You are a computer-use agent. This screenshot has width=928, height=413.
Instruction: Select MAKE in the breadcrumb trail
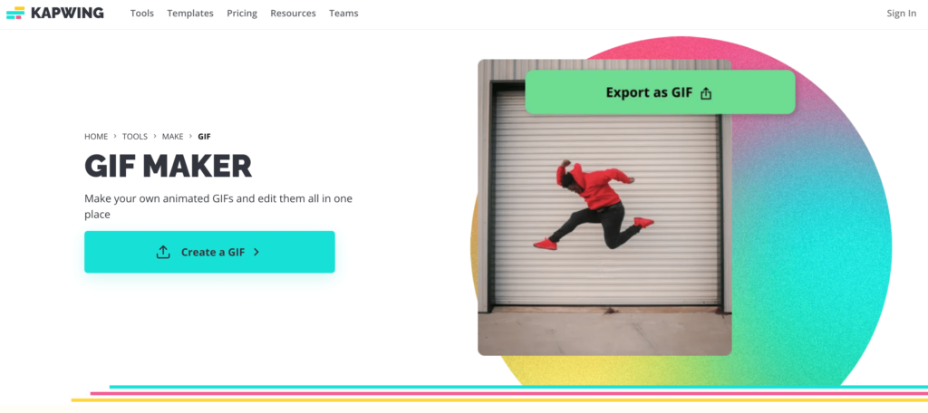coord(172,137)
